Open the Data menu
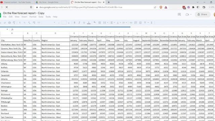Viewport: 215px width, 121px height. click(41, 17)
